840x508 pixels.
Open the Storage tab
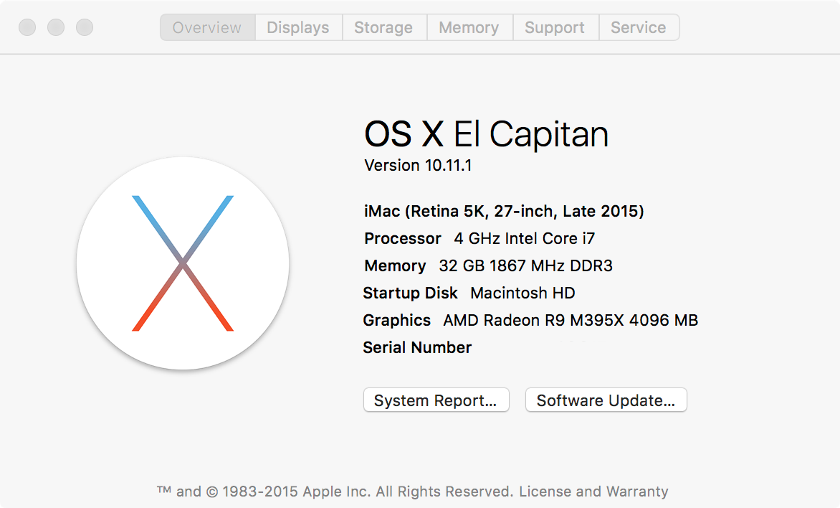click(383, 28)
